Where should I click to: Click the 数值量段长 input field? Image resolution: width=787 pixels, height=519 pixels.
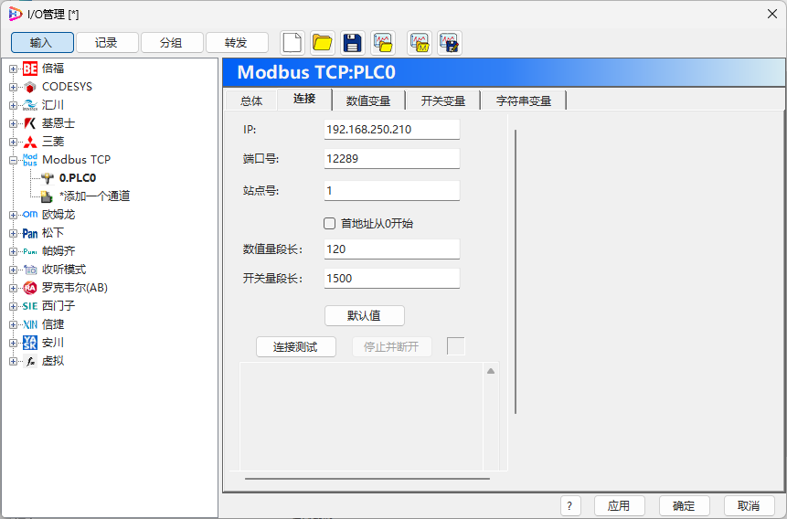coord(391,249)
